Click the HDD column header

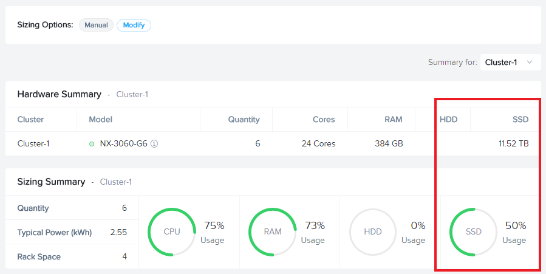pos(448,120)
